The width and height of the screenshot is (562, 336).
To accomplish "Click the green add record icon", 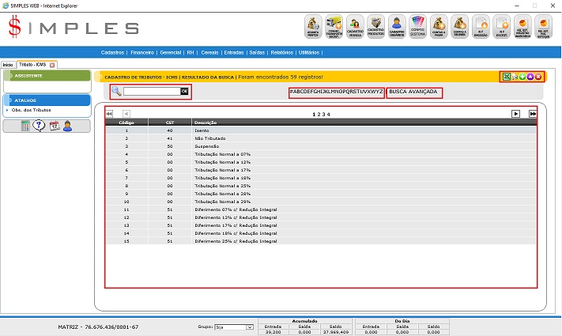I will coord(522,77).
